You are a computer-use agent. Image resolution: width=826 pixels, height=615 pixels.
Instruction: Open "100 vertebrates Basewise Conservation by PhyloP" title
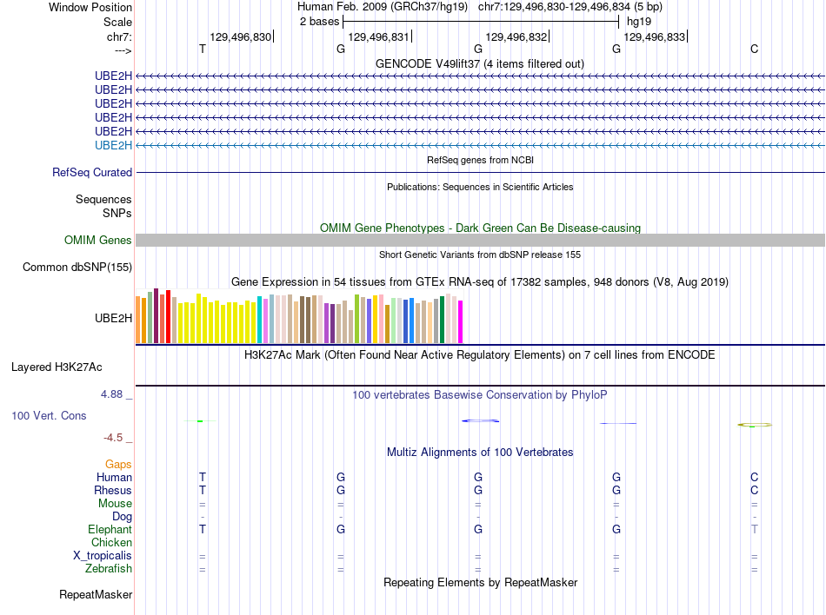[x=480, y=395]
